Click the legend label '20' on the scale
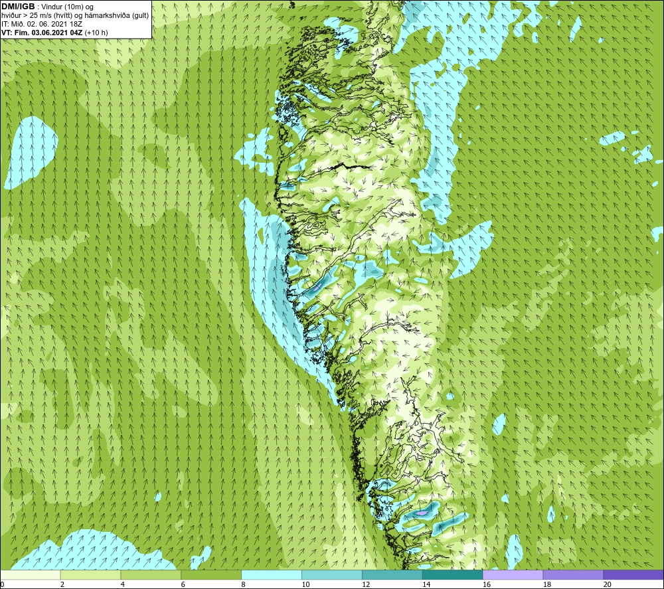 pos(608,585)
